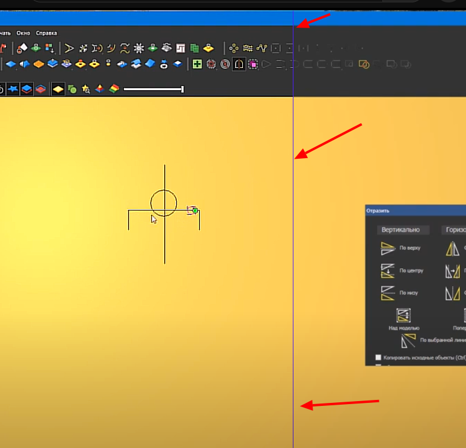
Task: Click the green square and circle icon
Action: pos(72,89)
